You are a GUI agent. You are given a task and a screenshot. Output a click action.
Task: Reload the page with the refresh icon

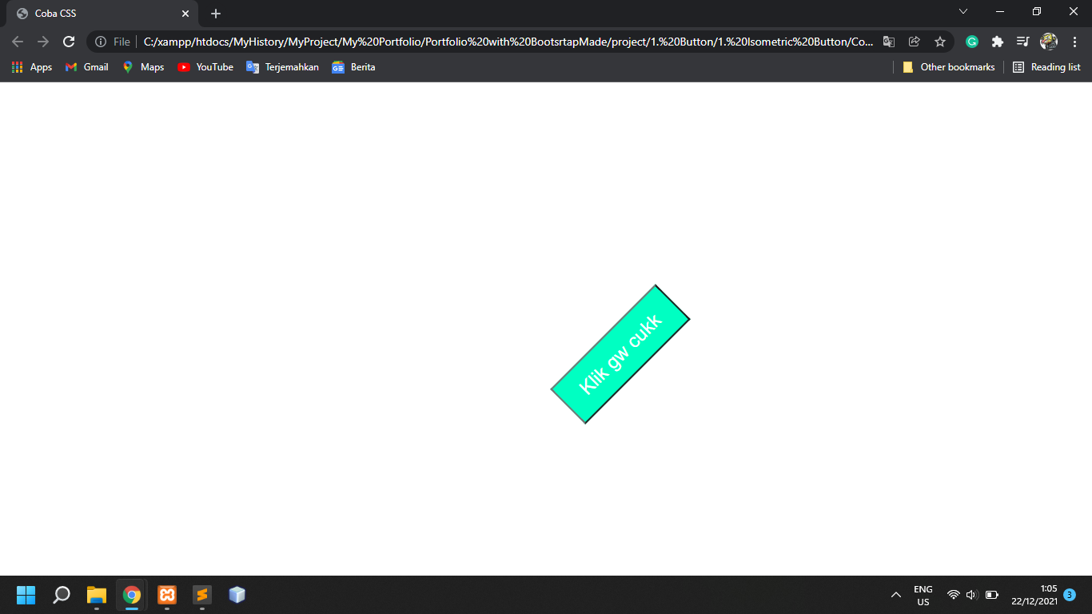tap(69, 42)
